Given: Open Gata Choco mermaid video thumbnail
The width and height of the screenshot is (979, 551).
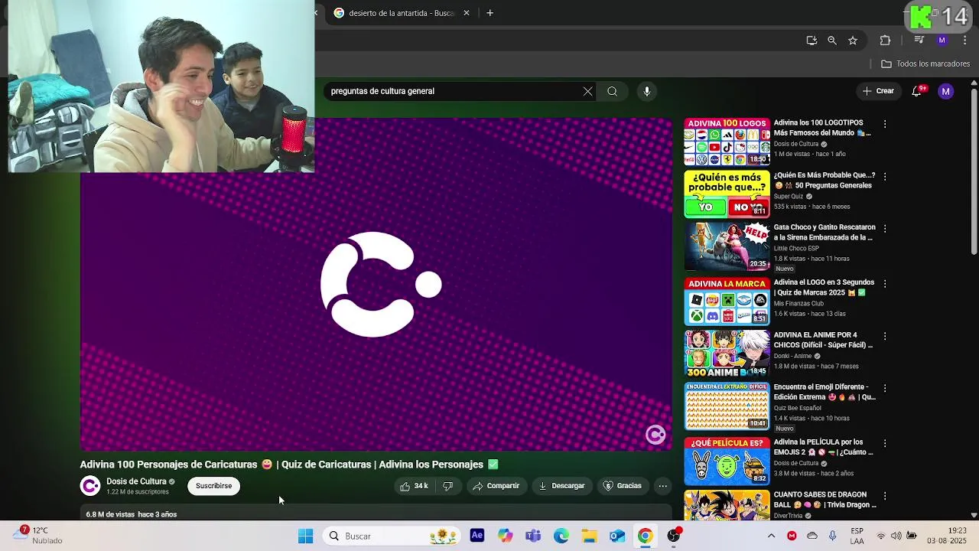Looking at the screenshot, I should [x=727, y=246].
